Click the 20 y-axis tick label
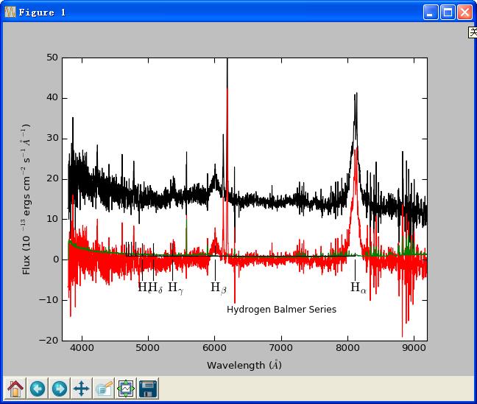The image size is (477, 404). click(x=52, y=178)
